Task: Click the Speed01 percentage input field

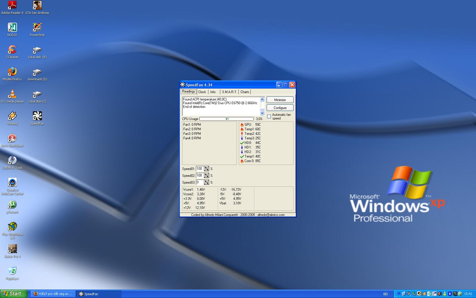Action: click(199, 169)
